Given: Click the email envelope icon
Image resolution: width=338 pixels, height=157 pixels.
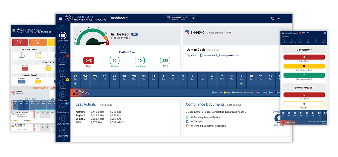Looking at the screenshot, I should pyautogui.click(x=218, y=55).
